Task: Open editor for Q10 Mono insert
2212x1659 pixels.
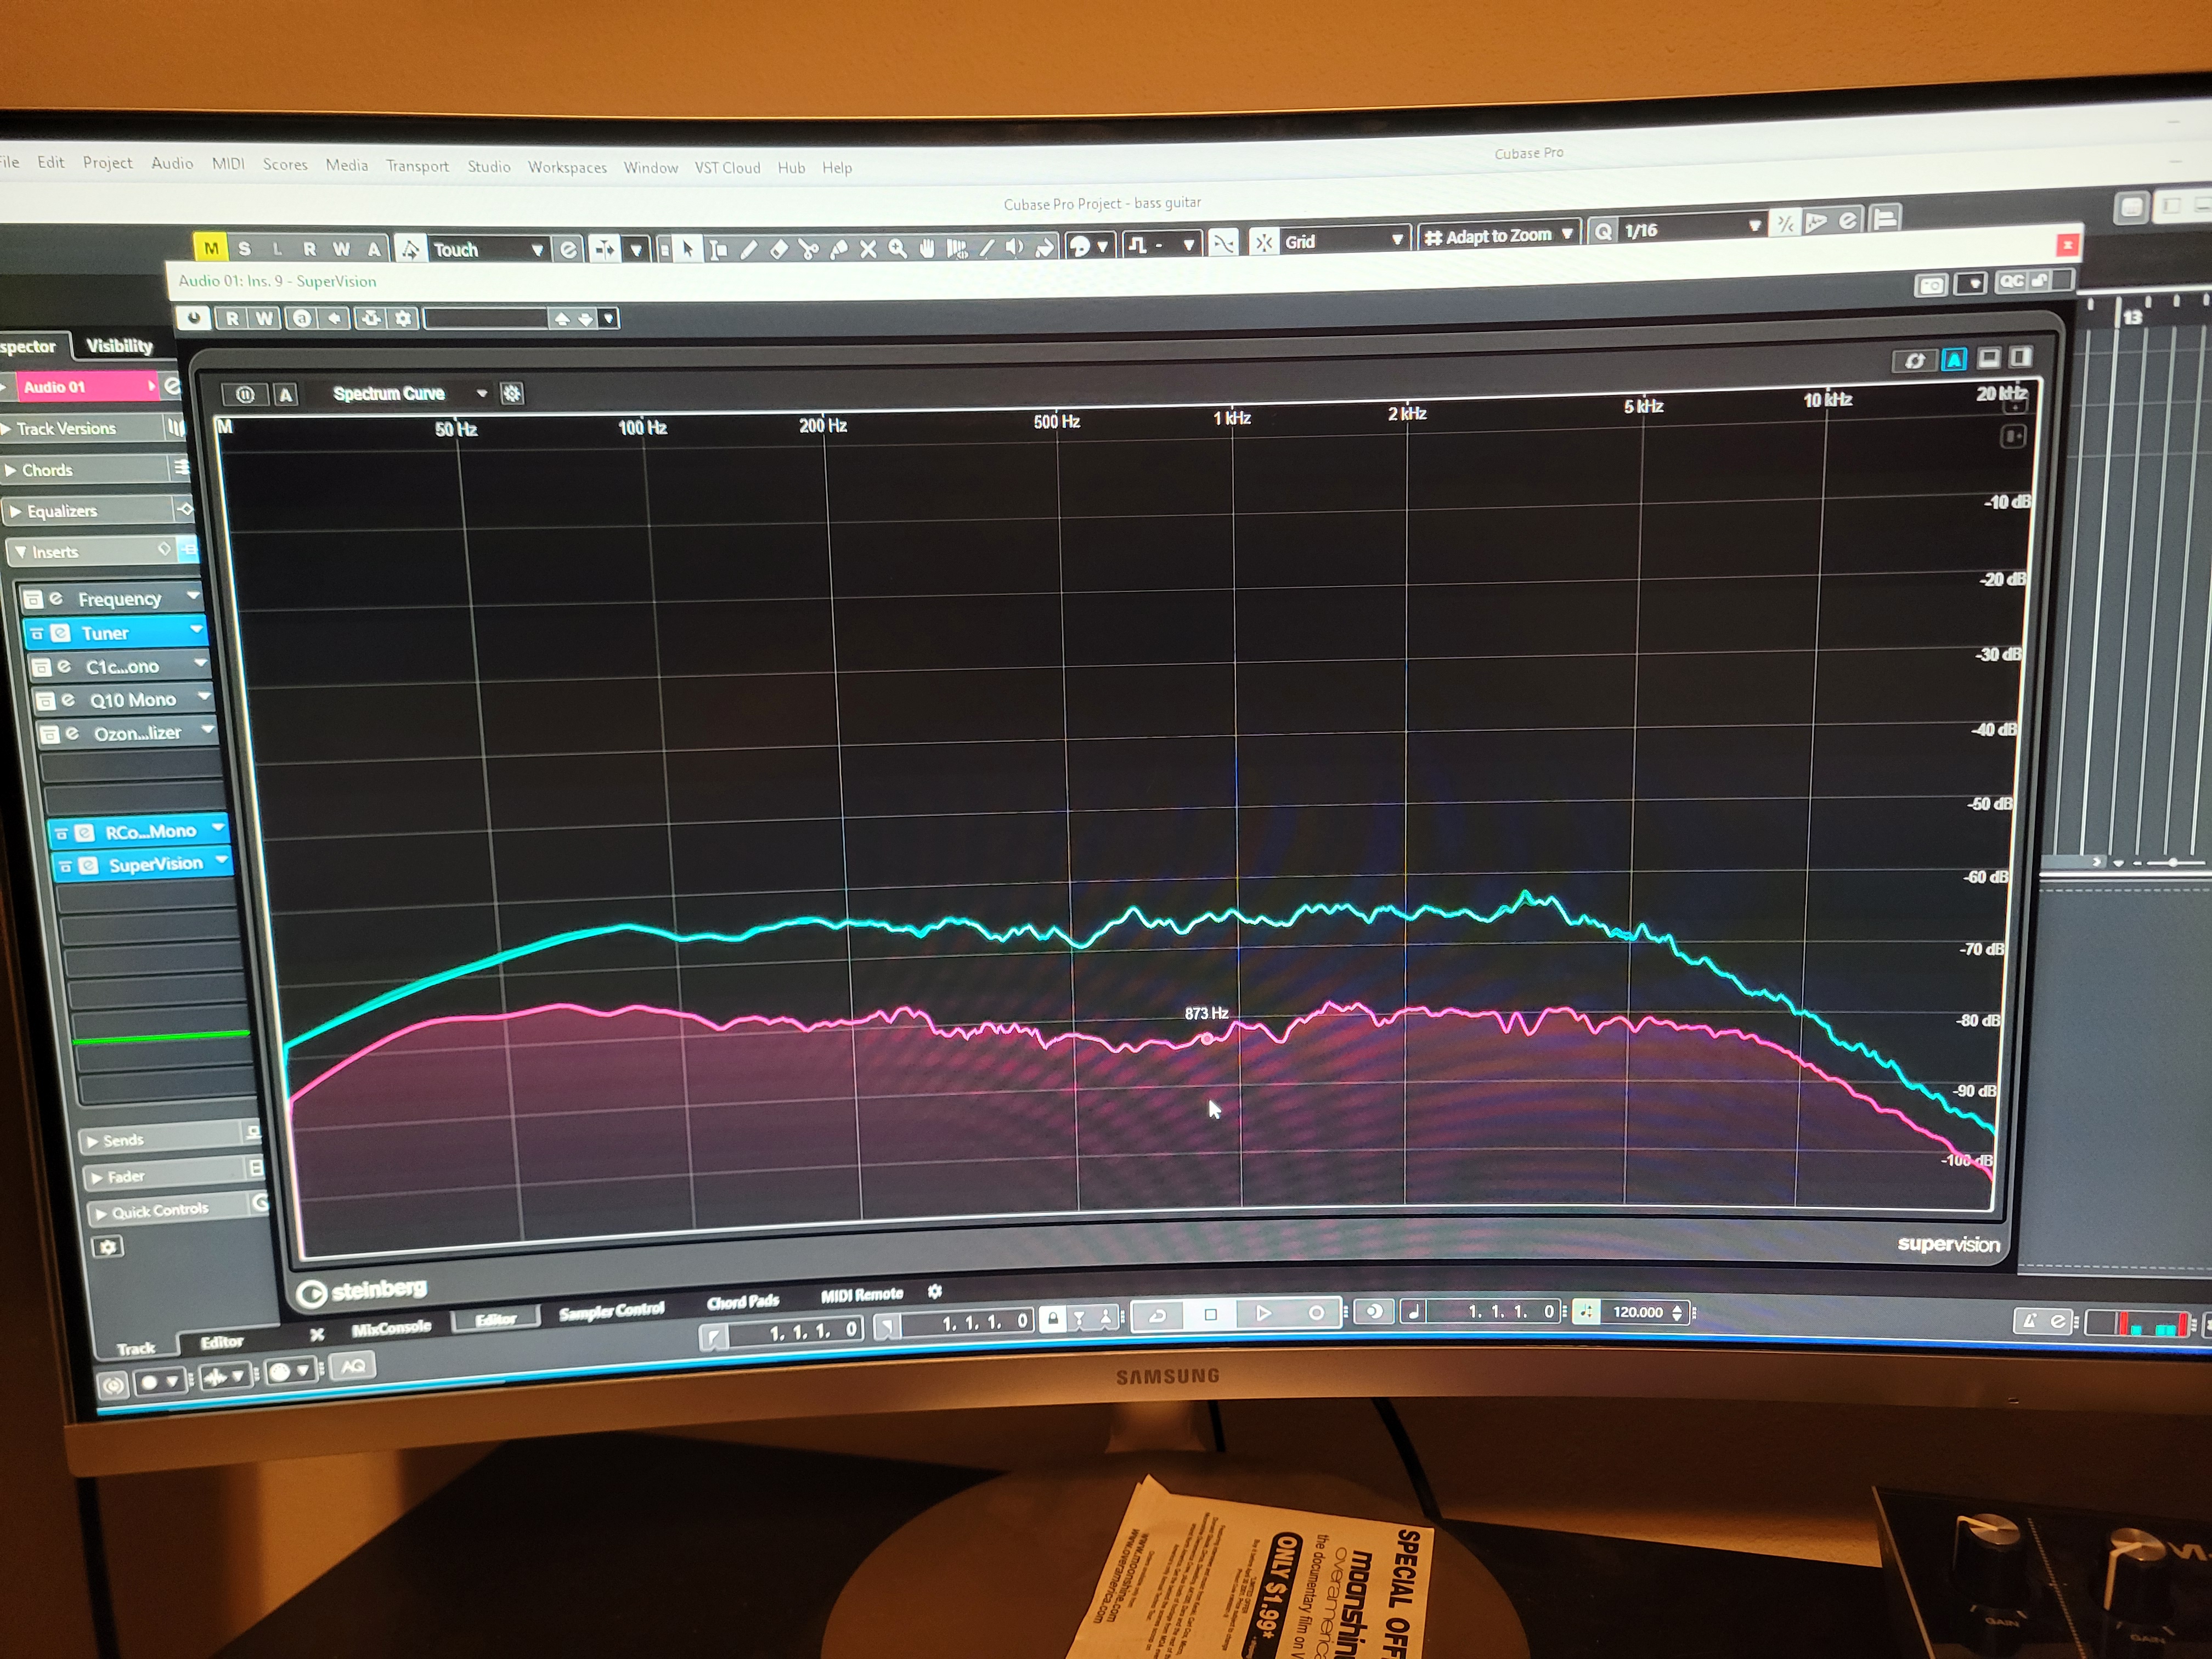Action: pos(68,700)
